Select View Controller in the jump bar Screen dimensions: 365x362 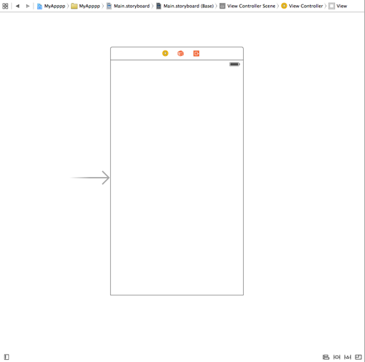[x=302, y=6]
